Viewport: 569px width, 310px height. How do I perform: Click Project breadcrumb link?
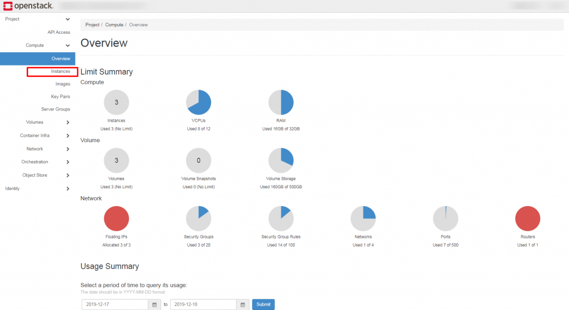pos(92,24)
